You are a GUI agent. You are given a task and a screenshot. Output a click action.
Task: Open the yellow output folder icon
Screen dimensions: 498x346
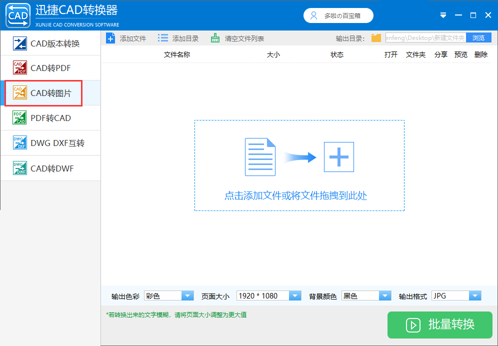[376, 38]
